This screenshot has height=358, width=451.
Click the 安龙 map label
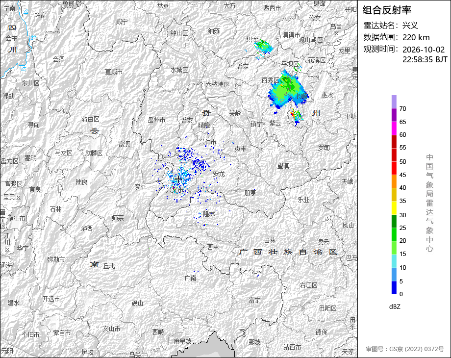click(x=219, y=174)
